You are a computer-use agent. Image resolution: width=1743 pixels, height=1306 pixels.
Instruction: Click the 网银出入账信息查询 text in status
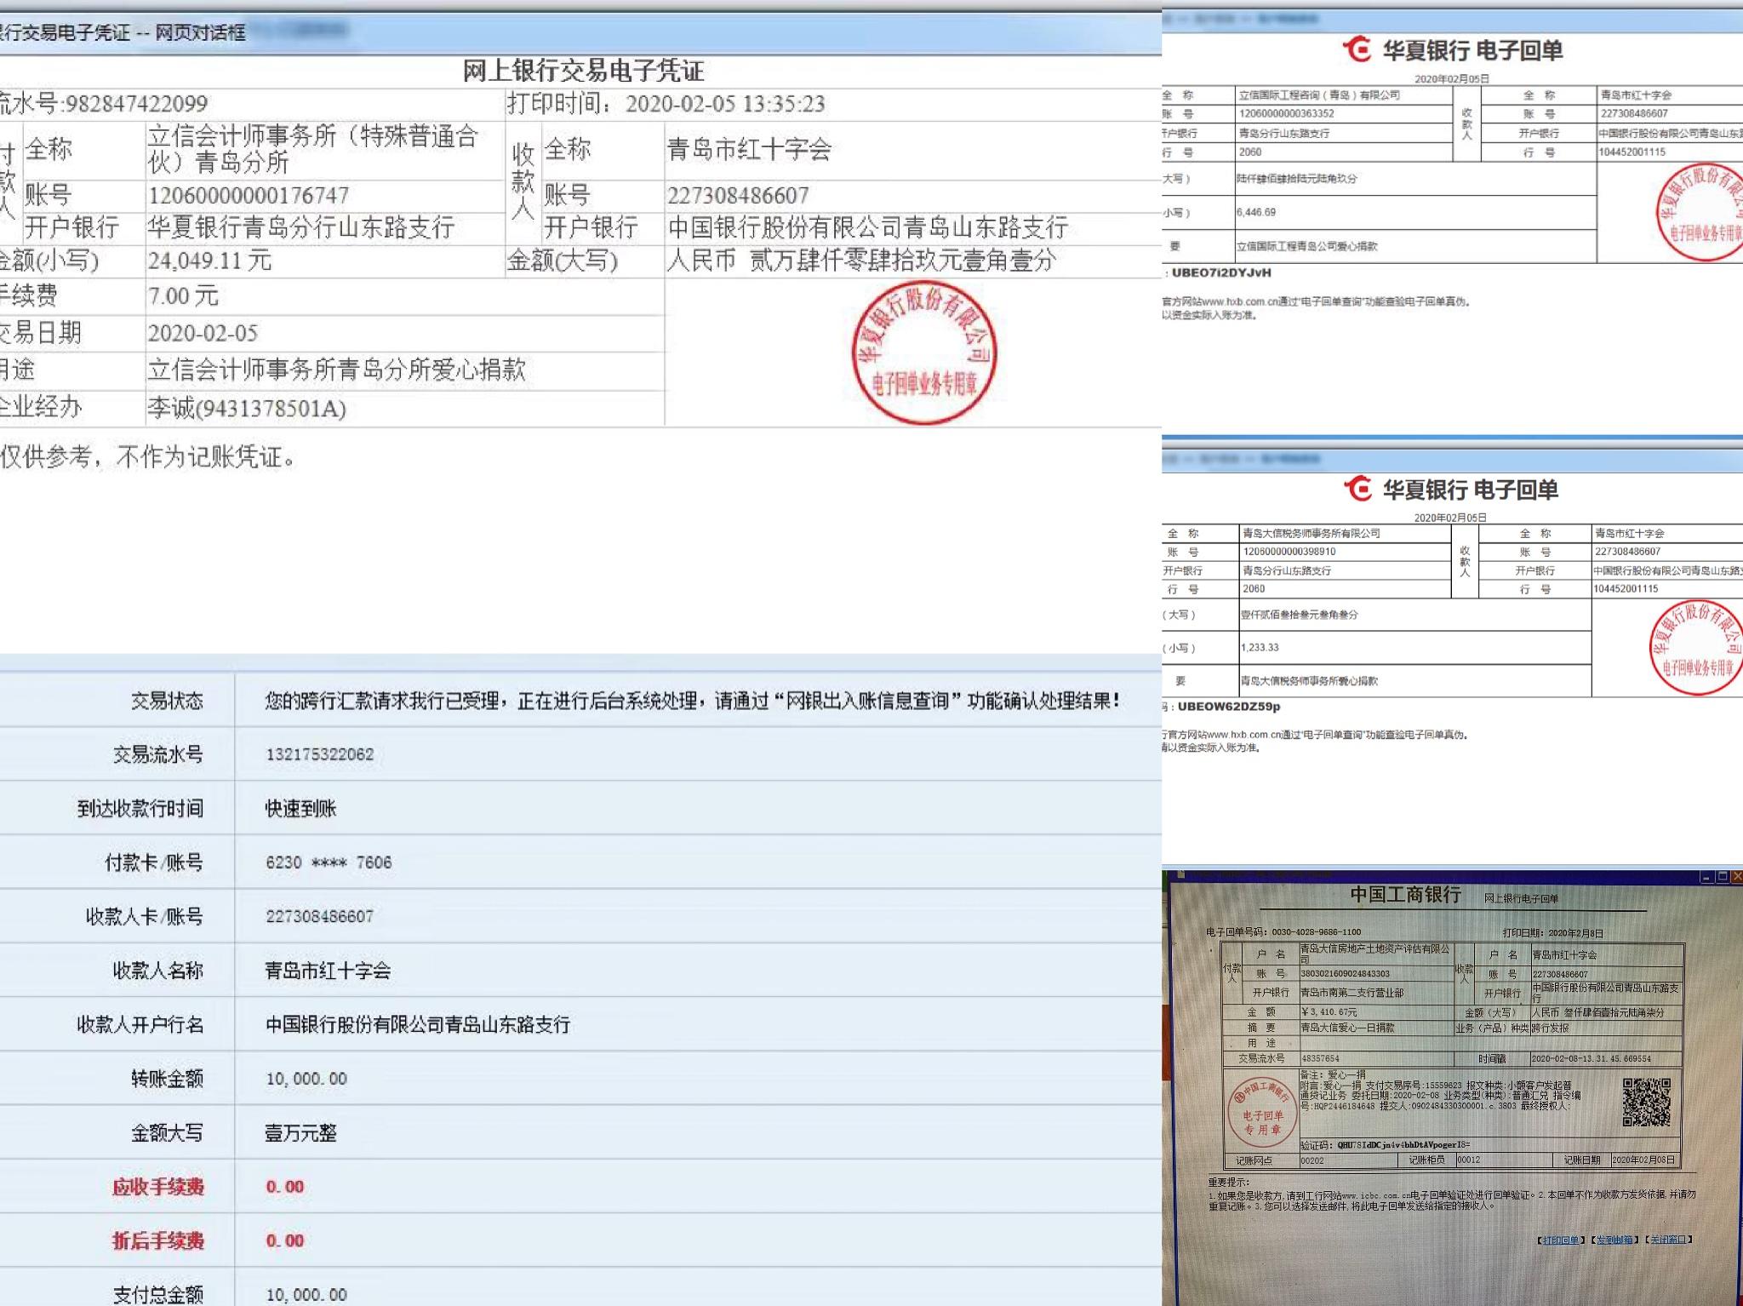pos(869,701)
